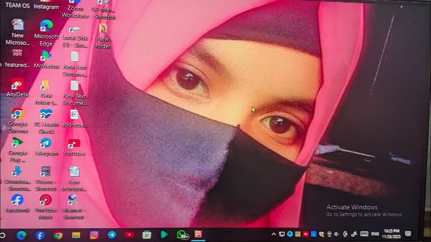
Task: Open the ENG language input selector
Action: point(375,234)
